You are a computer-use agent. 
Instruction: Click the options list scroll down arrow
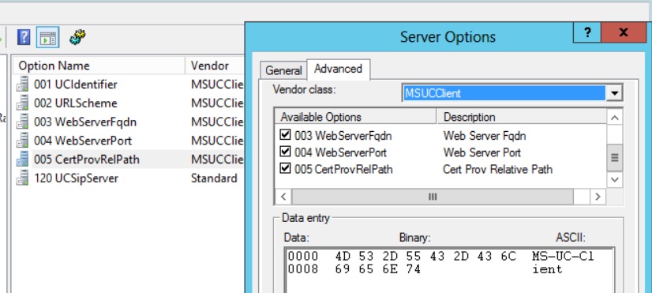click(615, 180)
